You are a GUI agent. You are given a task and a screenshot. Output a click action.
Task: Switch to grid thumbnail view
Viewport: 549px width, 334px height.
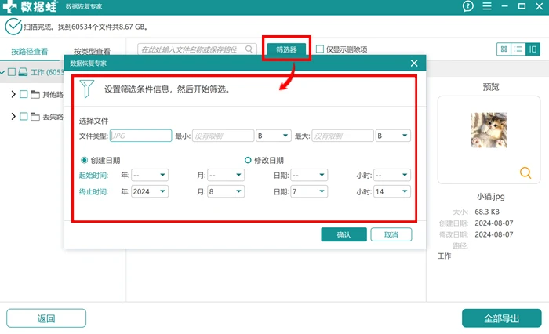pos(504,49)
